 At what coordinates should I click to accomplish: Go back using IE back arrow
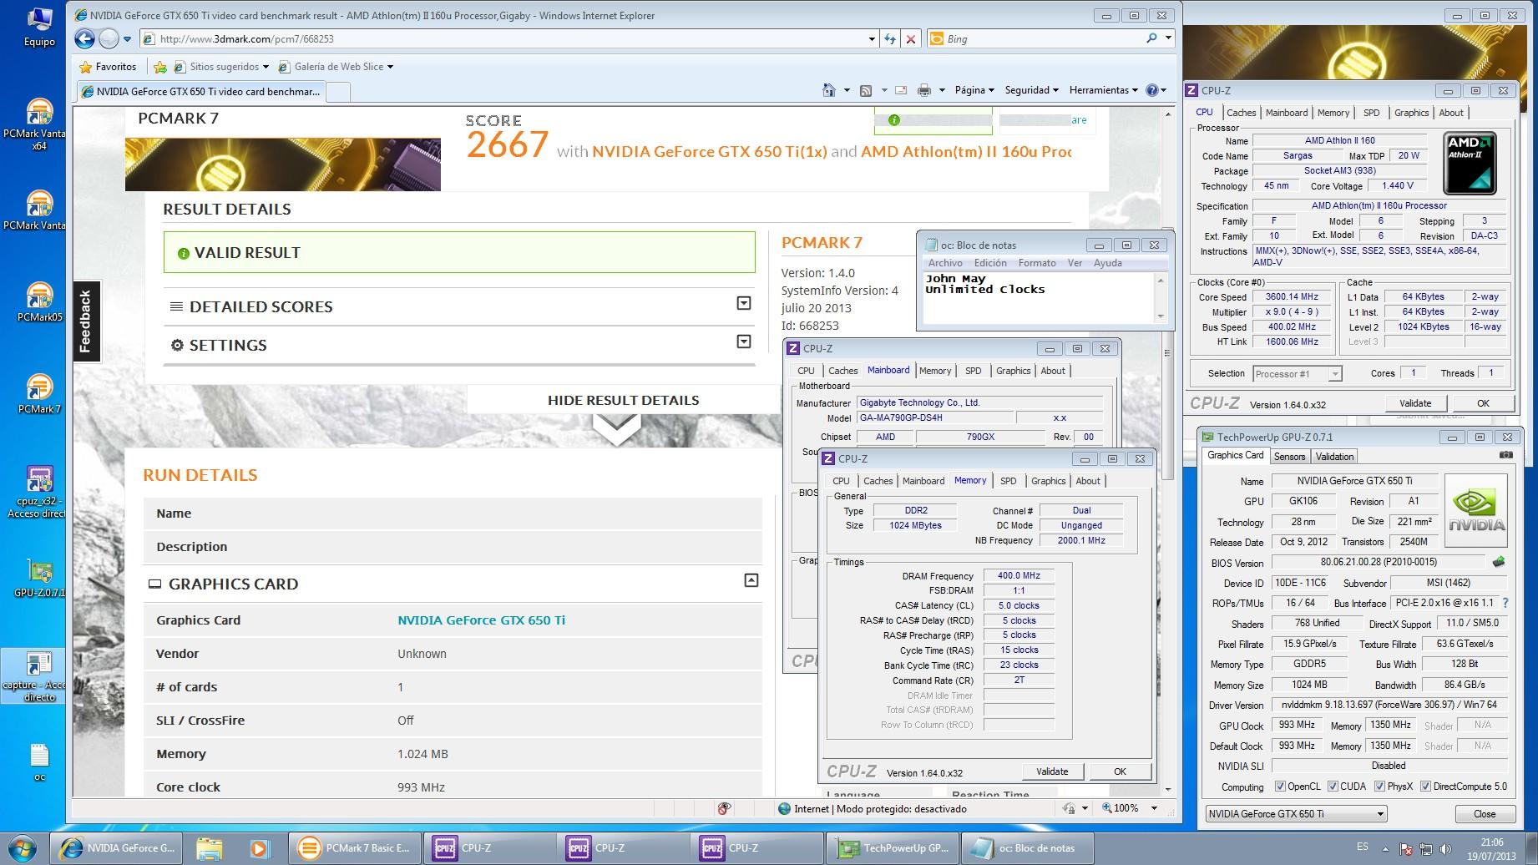pyautogui.click(x=84, y=38)
